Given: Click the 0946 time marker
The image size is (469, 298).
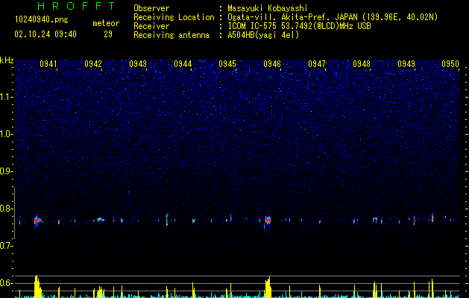Looking at the screenshot, I should click(x=272, y=64).
